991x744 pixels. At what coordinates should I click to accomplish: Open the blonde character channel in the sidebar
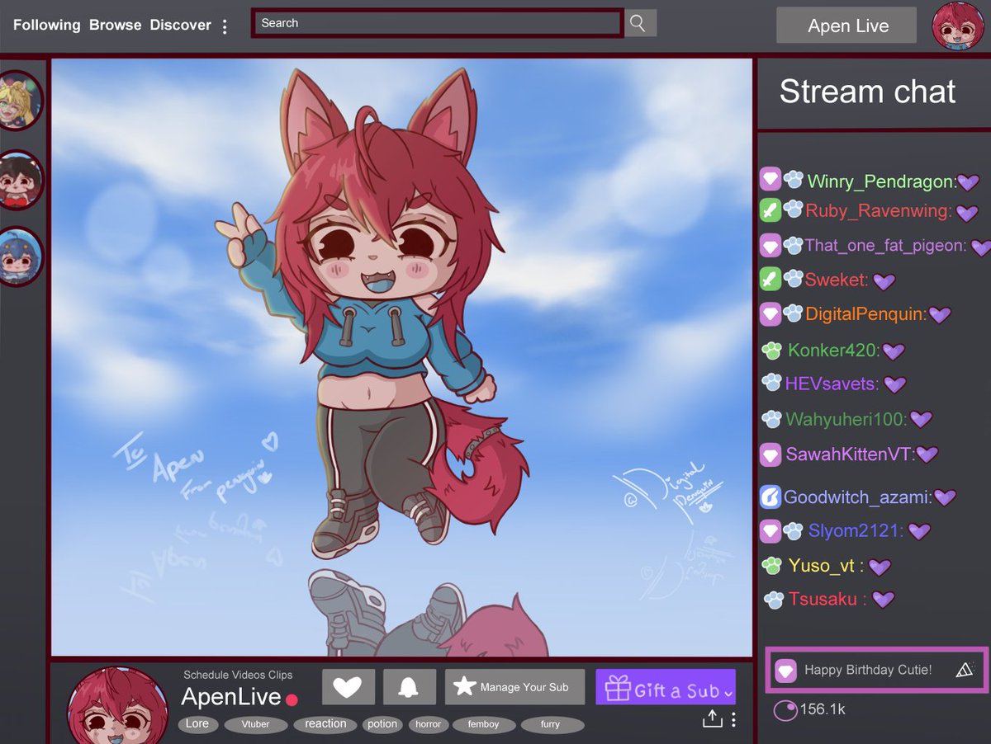click(x=18, y=100)
